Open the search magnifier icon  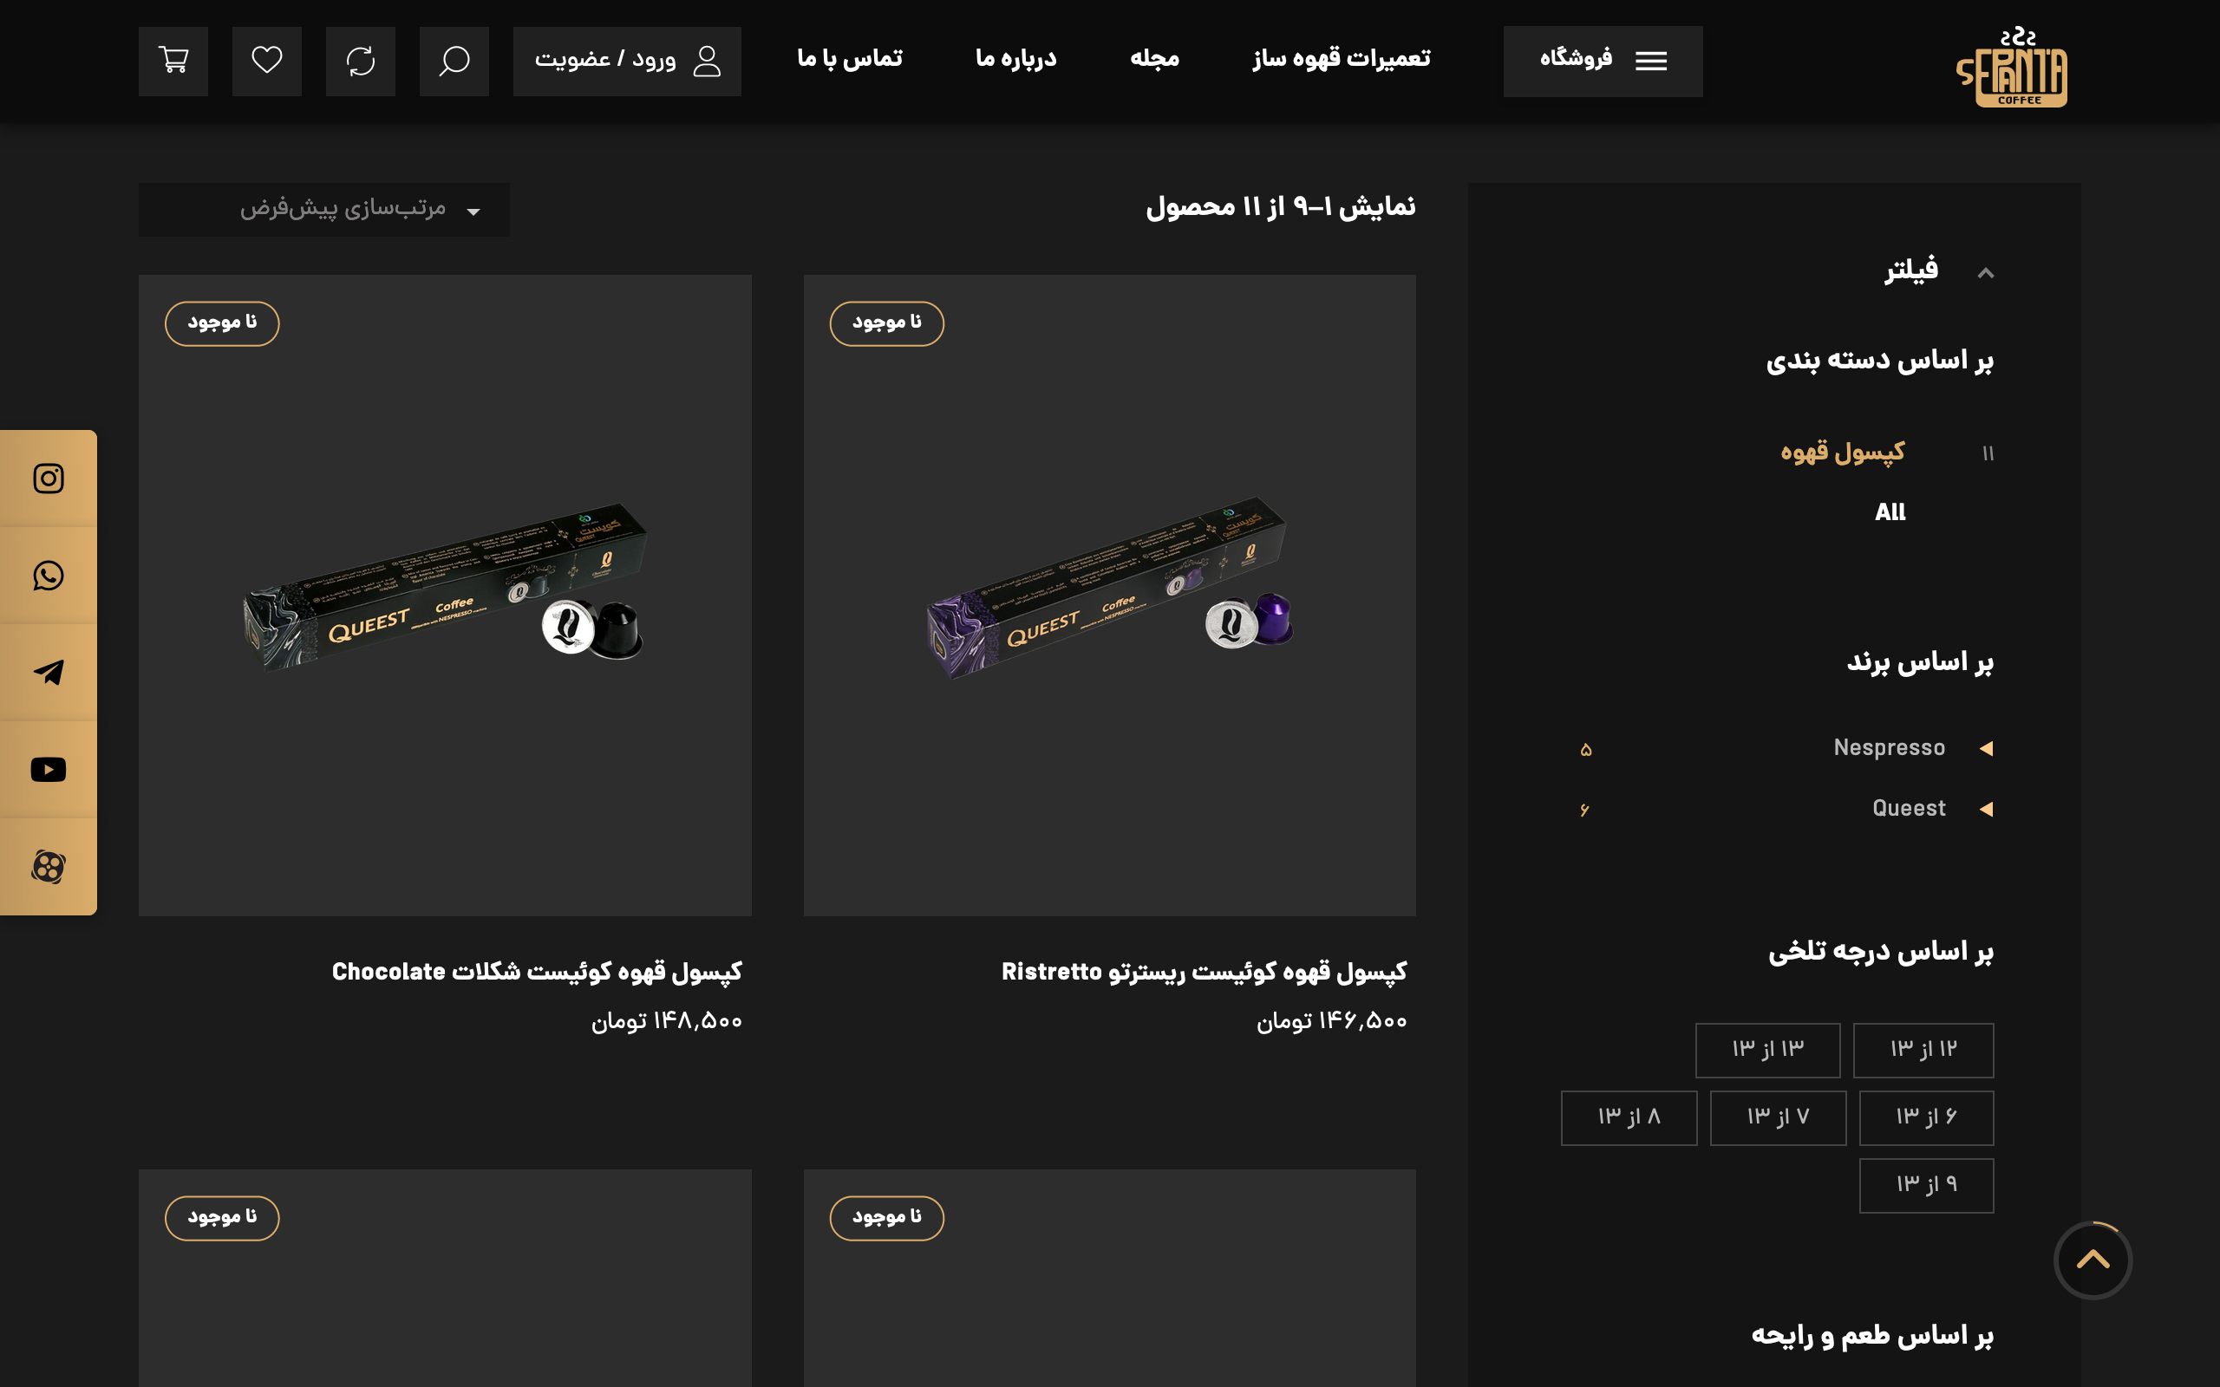click(454, 62)
